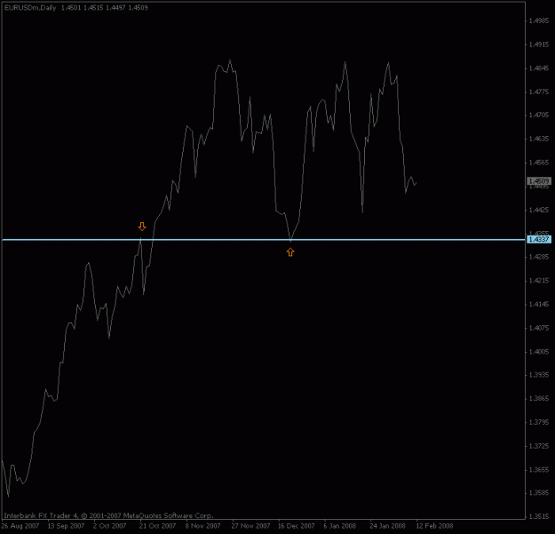
Task: Click the 1.3515 price scale value
Action: (539, 516)
